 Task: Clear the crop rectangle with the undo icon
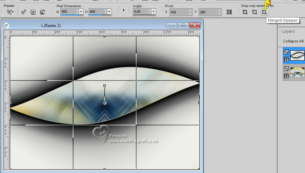pos(43,12)
